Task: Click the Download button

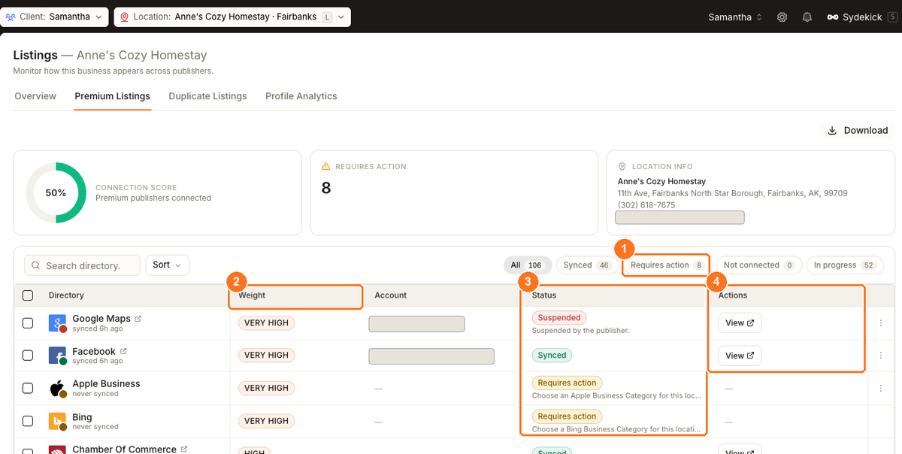Action: [x=858, y=130]
